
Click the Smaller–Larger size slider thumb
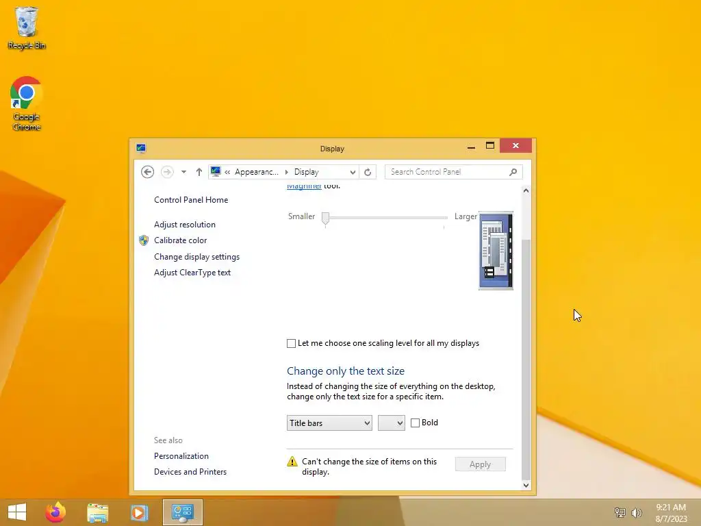tap(325, 218)
